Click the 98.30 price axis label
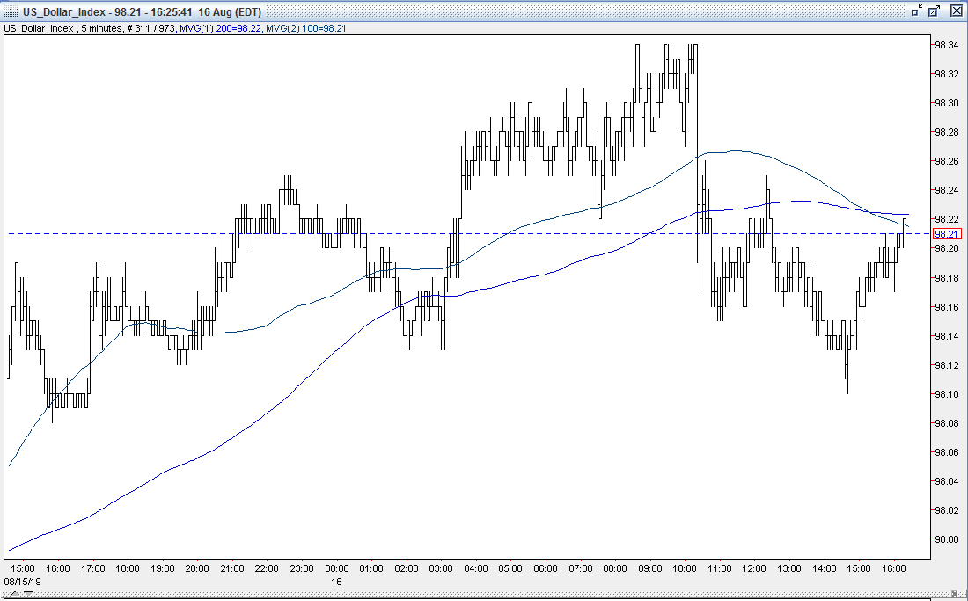 (946, 103)
